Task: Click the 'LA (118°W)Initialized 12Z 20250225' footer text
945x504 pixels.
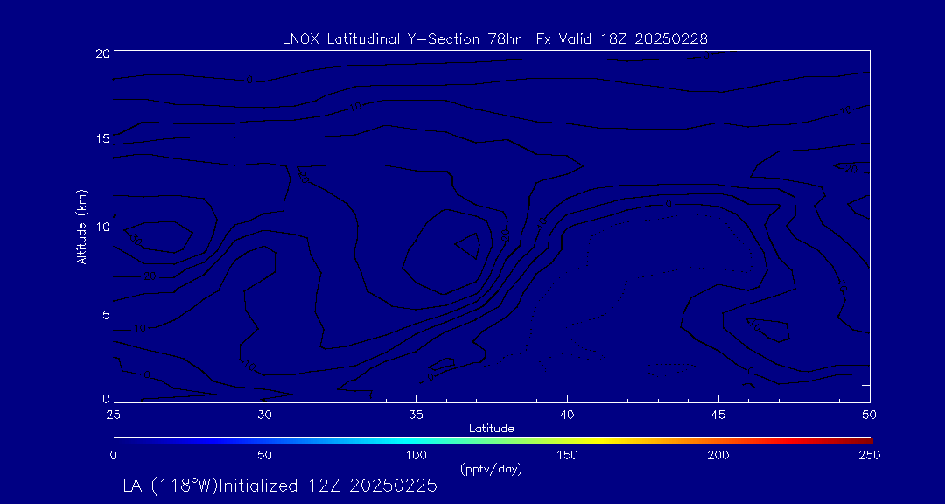Action: [280, 486]
